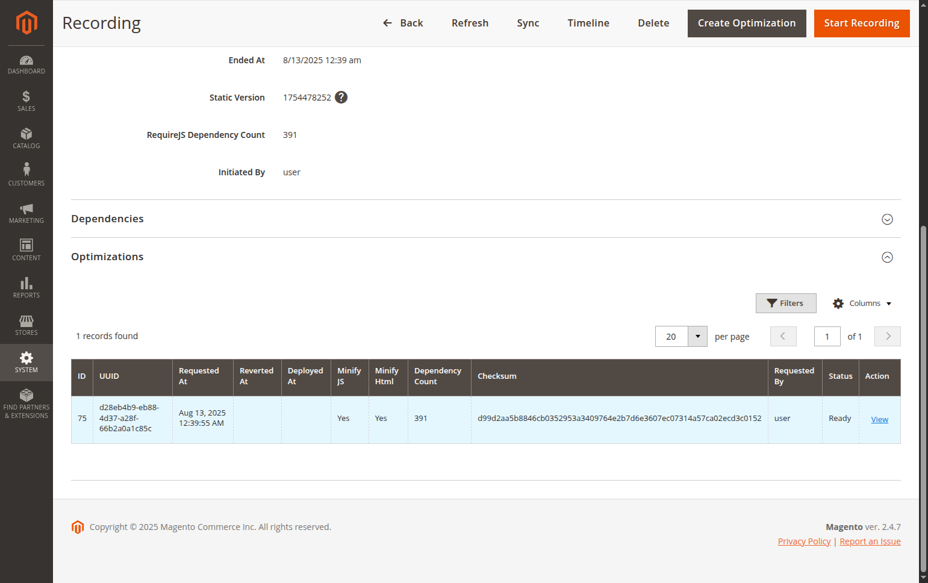928x583 pixels.
Task: Sort by Checksum column header
Action: click(619, 376)
